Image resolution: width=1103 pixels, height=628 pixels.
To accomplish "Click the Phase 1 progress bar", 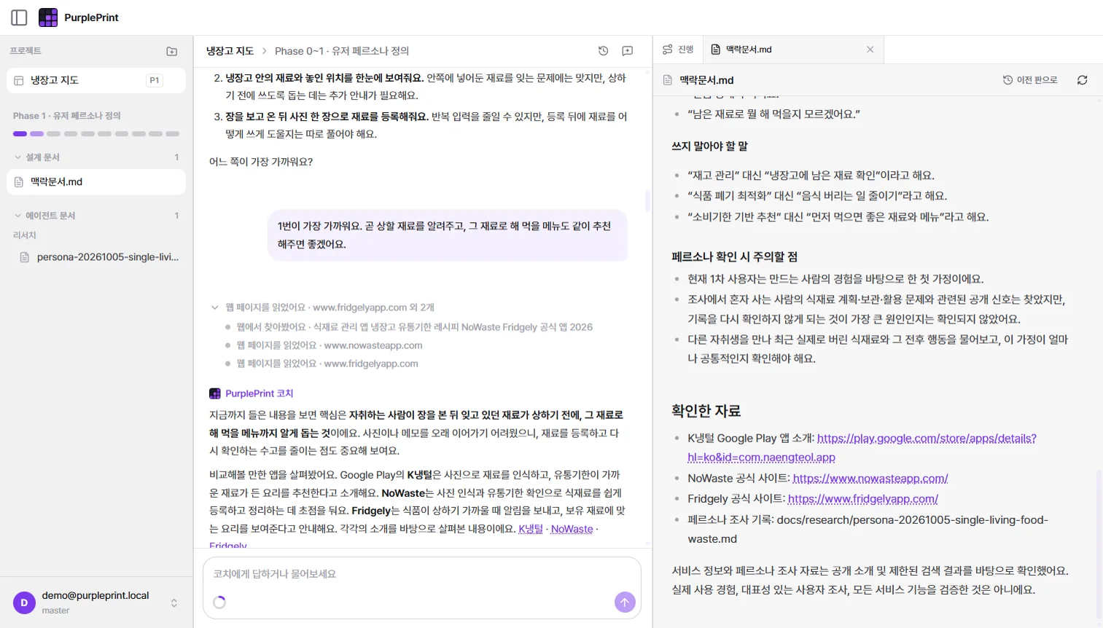I will [96, 134].
